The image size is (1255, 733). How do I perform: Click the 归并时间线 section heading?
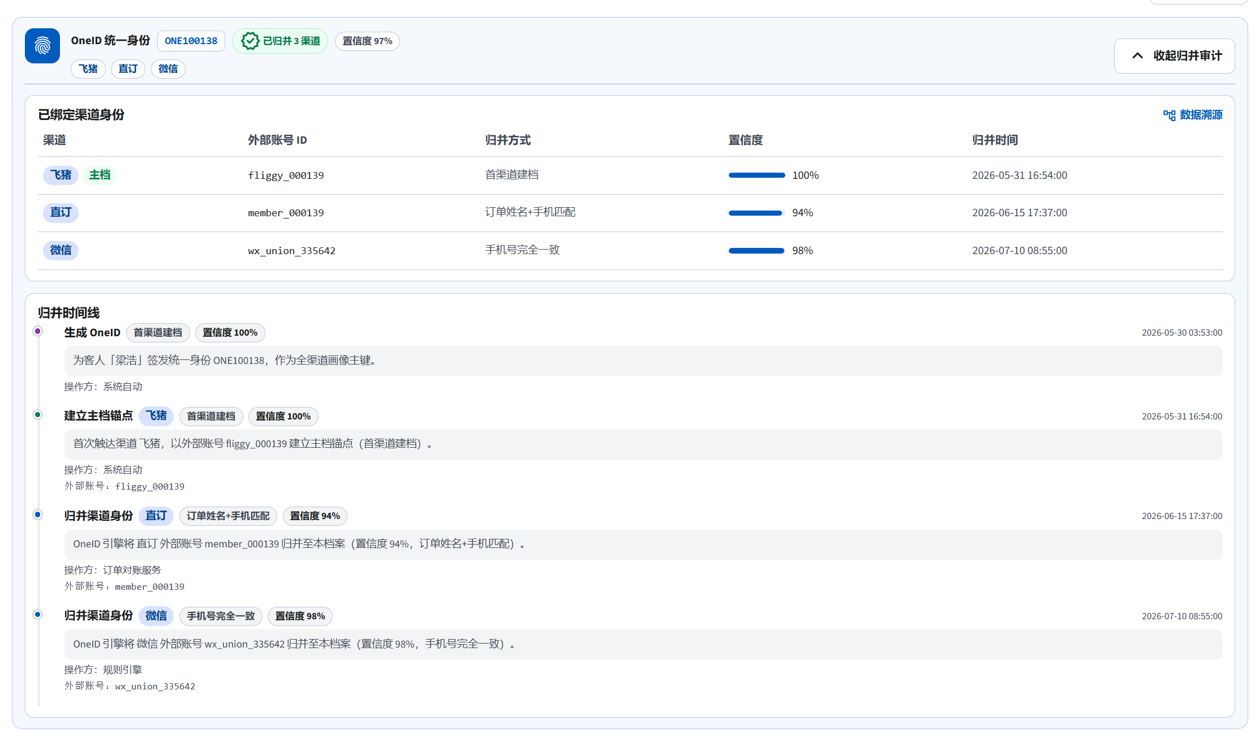click(68, 312)
